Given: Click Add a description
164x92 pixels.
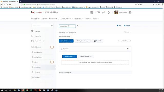Looking at the screenshot, I should click(65, 37).
